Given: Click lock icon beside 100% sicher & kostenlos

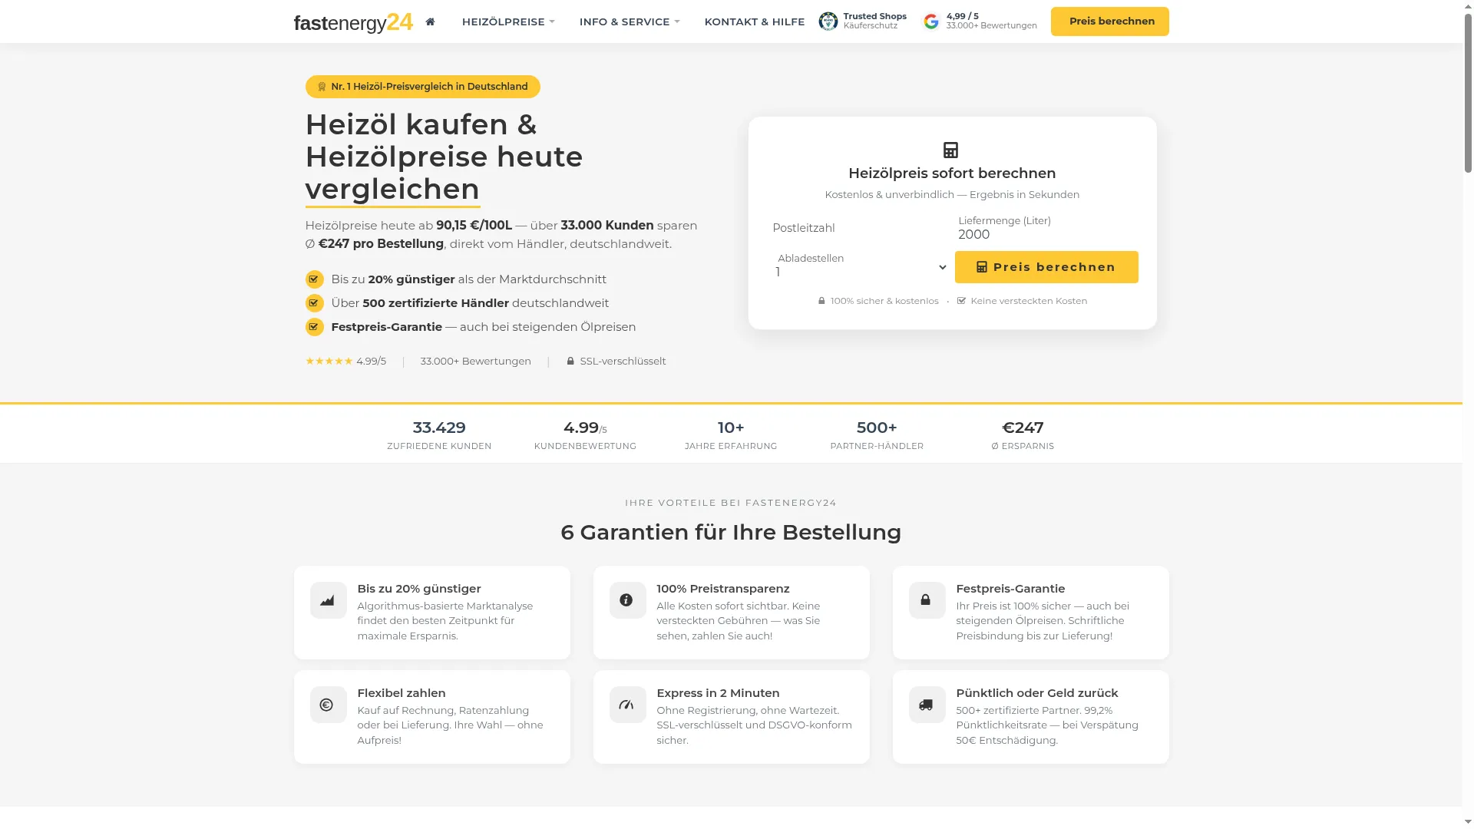Looking at the screenshot, I should tap(821, 301).
